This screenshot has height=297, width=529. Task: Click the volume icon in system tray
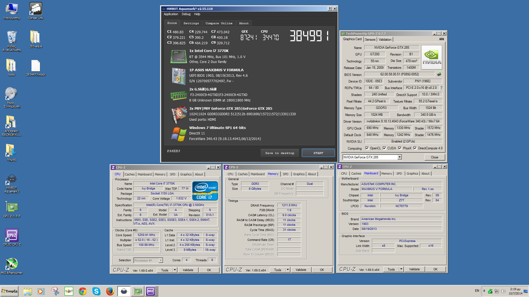[x=503, y=291]
